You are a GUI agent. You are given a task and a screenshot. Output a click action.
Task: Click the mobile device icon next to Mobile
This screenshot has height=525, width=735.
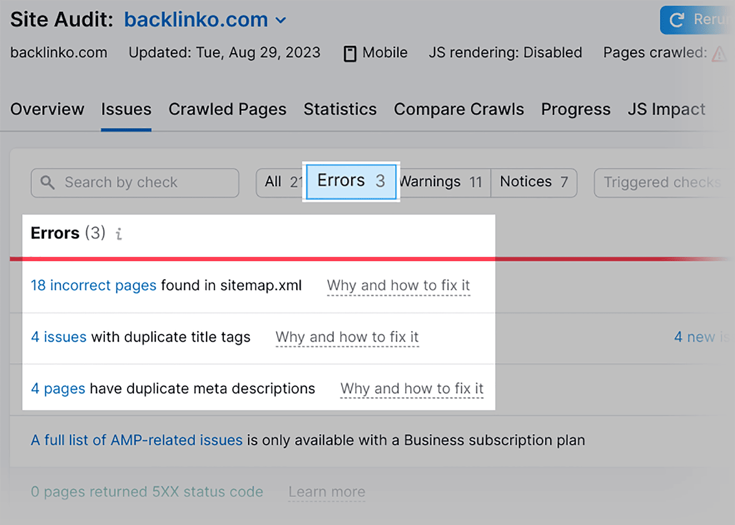click(350, 52)
